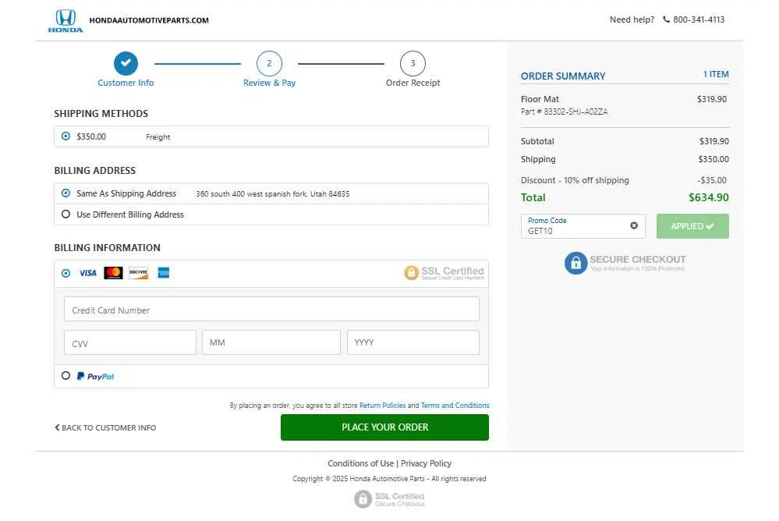Focus the MM expiration month field

tap(271, 342)
